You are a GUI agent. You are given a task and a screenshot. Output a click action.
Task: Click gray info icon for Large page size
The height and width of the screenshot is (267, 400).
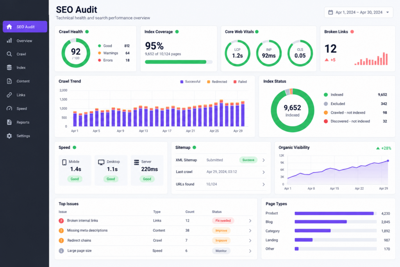pos(61,251)
